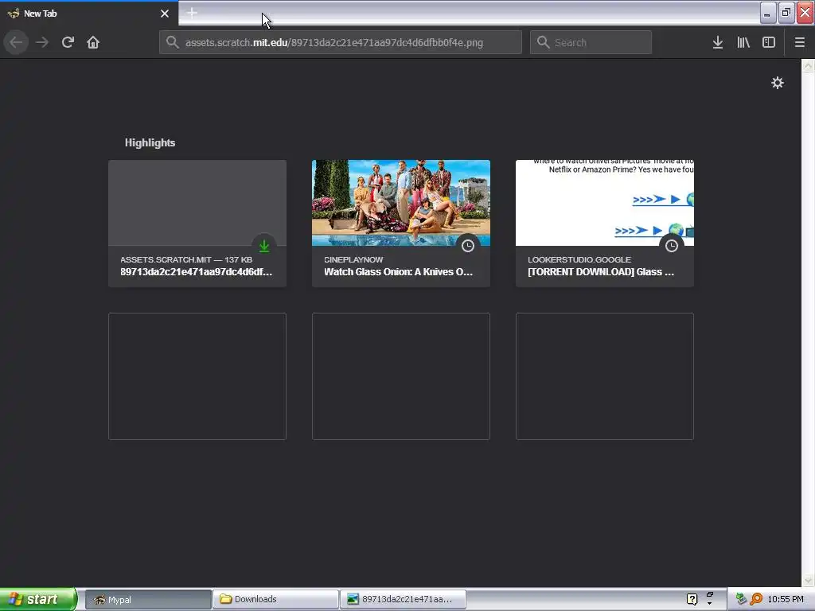Open the downloads toolbar icon
This screenshot has width=815, height=611.
[x=717, y=42]
